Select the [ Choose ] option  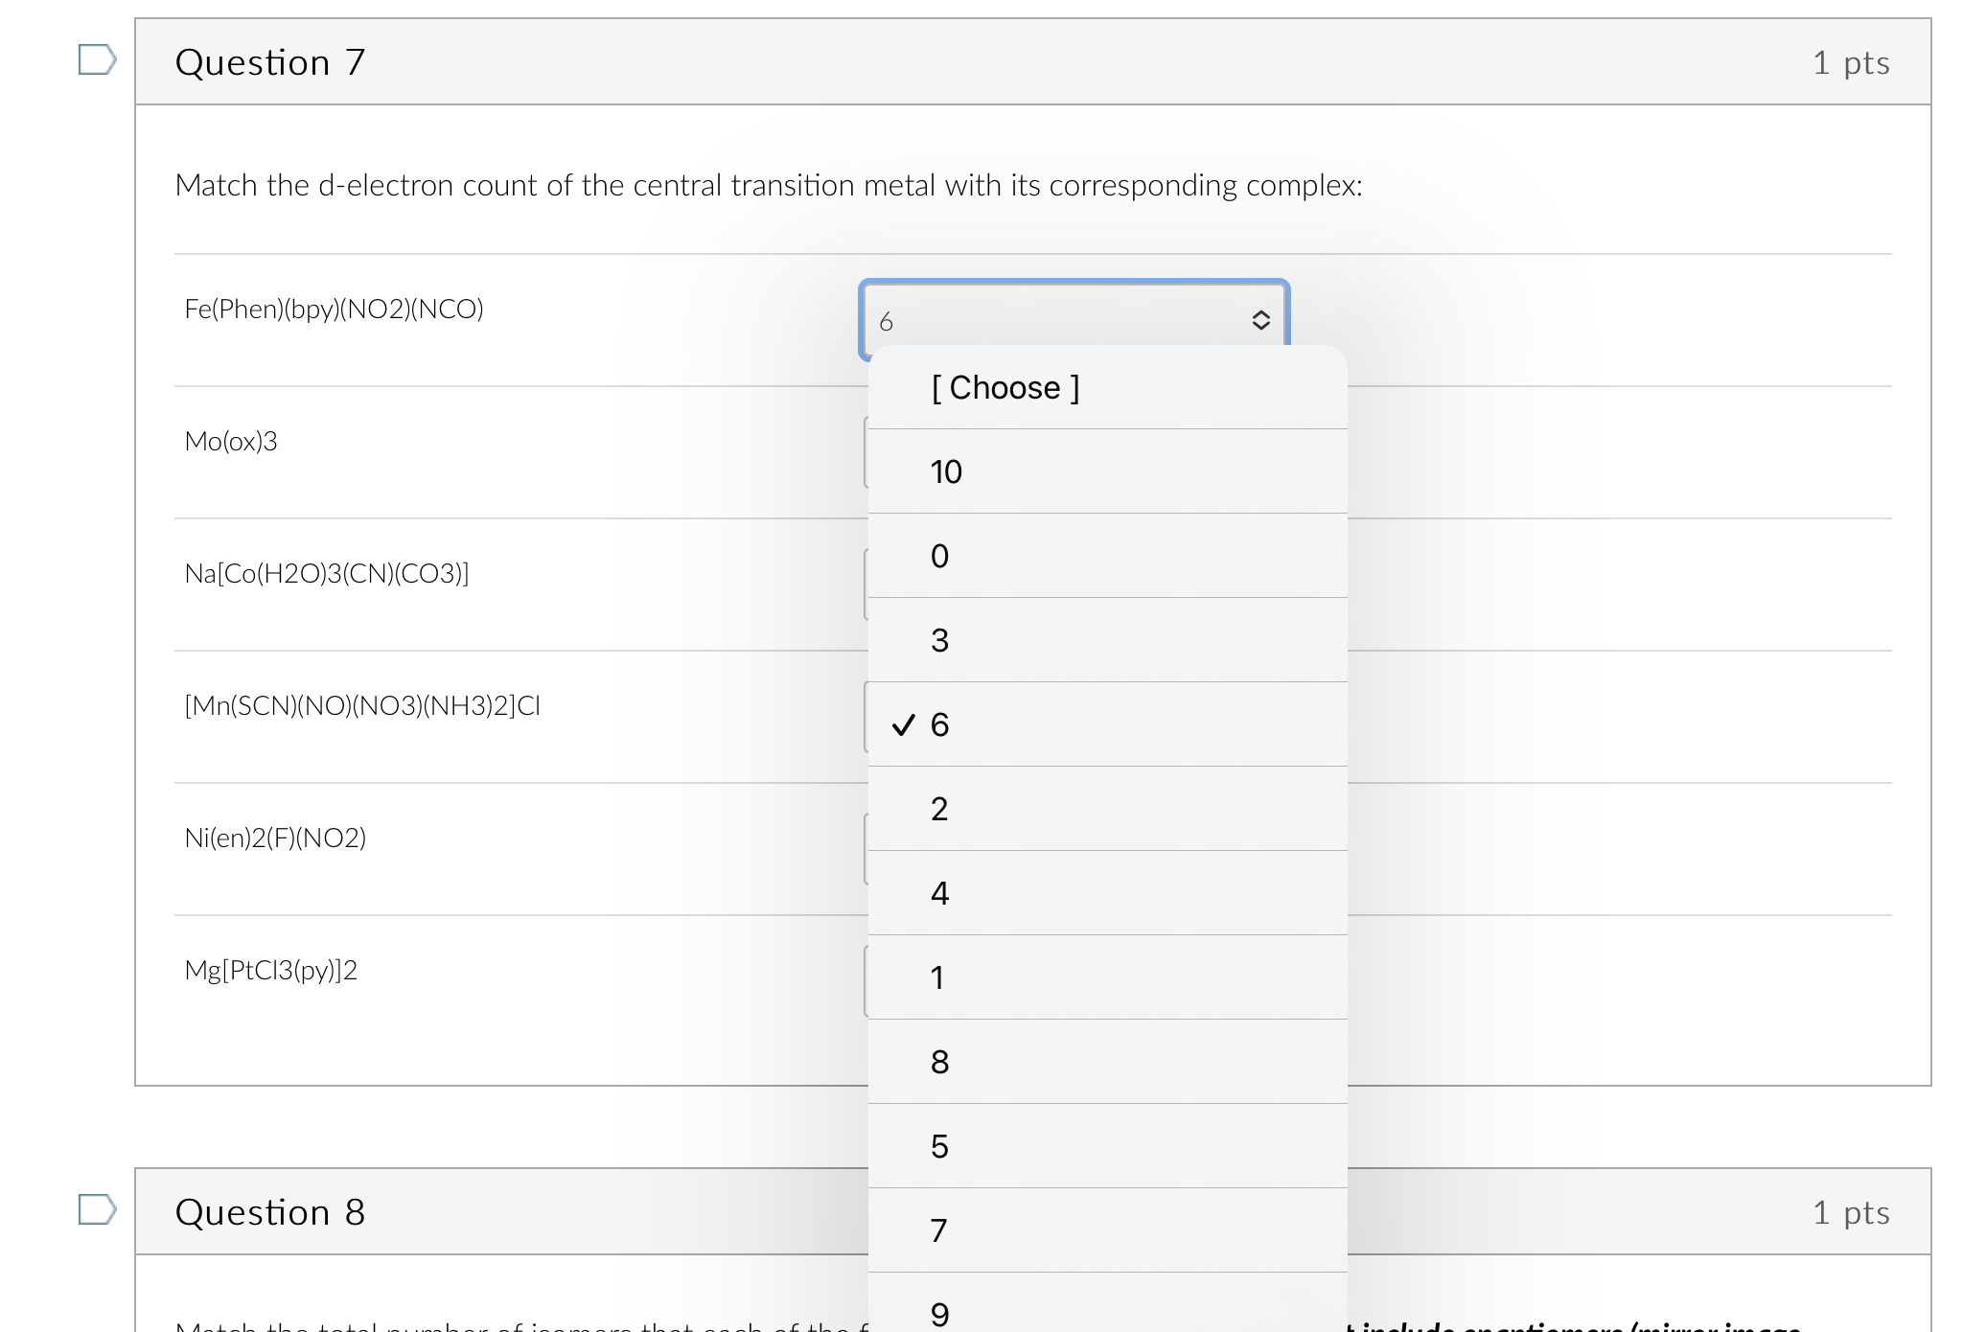pyautogui.click(x=1005, y=388)
